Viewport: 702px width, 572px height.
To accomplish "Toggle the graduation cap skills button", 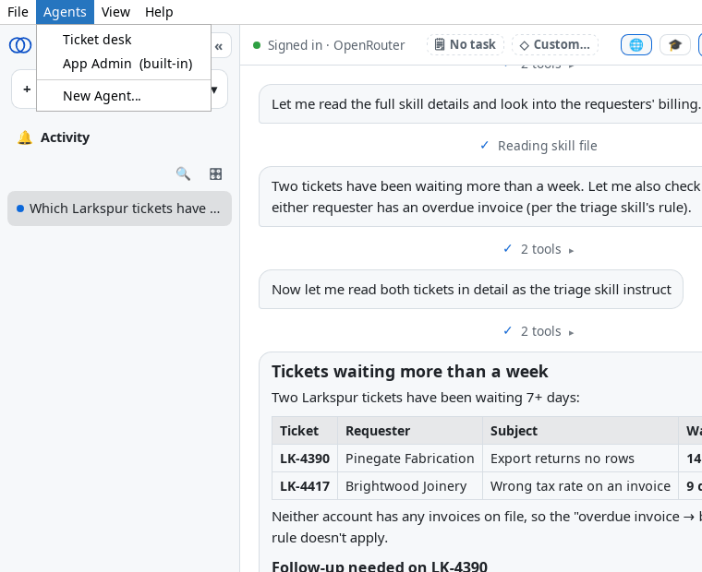I will click(674, 44).
